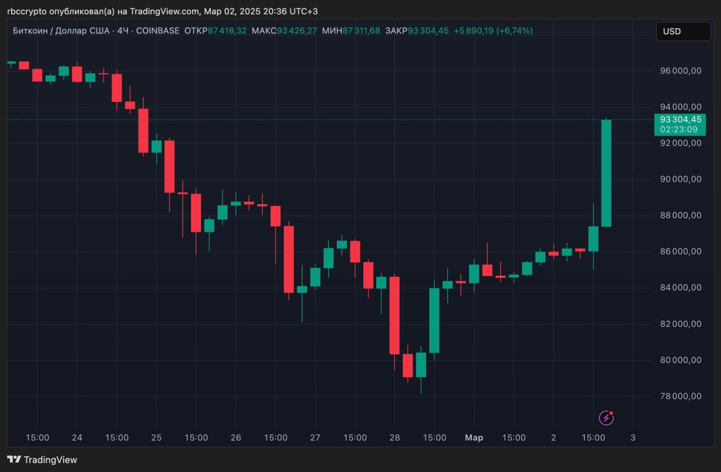
Task: Click the latest tall green candle
Action: coord(606,173)
